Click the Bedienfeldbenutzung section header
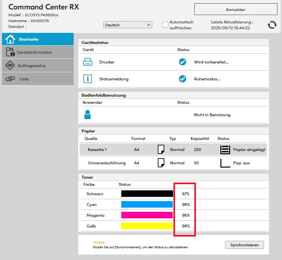 tap(104, 95)
